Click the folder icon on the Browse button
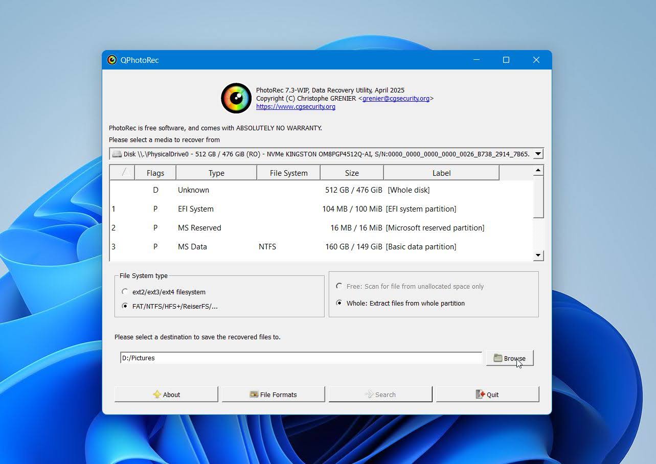Viewport: 656px width, 464px height. [498, 358]
